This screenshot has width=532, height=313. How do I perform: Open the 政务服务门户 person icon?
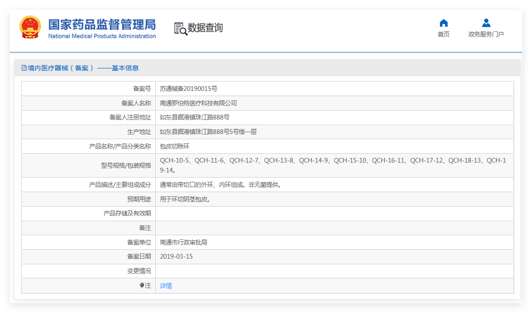(486, 23)
